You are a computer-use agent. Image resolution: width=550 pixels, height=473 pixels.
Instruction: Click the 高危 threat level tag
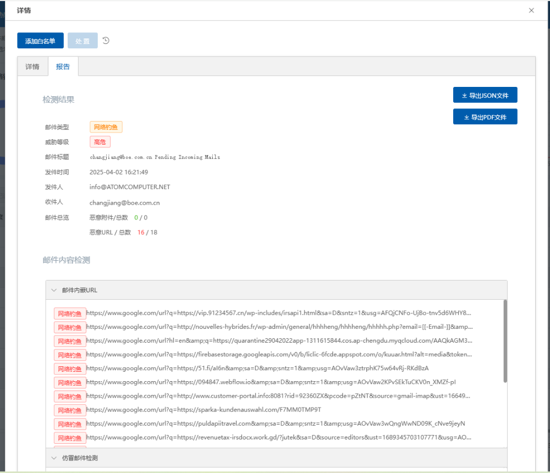(x=100, y=142)
